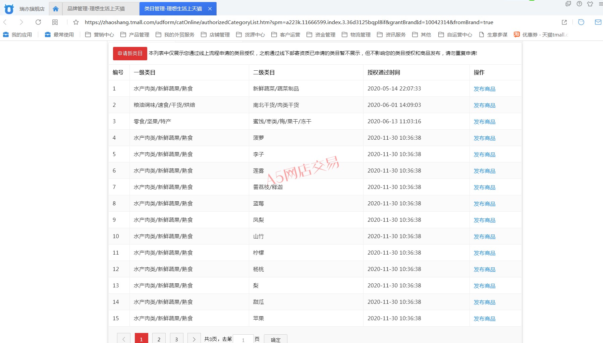This screenshot has height=343, width=603.
Task: Open the home tab icon
Action: (56, 9)
